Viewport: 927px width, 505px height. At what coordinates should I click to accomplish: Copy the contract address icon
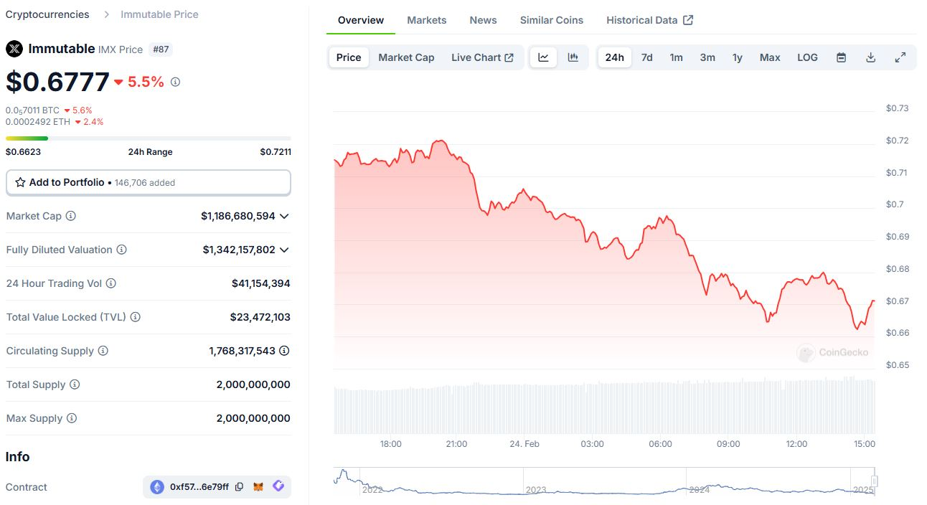tap(240, 487)
